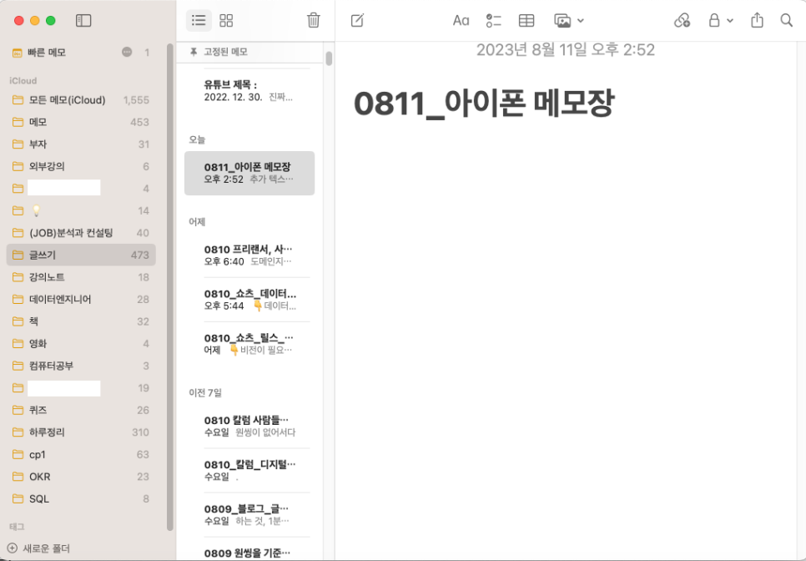Click the SQL folder icon

click(18, 498)
